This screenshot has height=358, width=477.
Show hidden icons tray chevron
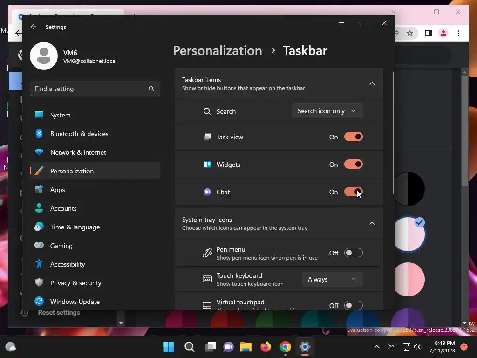click(x=376, y=347)
